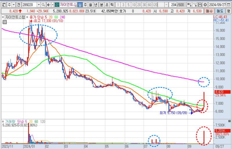232x149 pixels.
Task: Click the 호가 quote label
Action: (122, 11)
